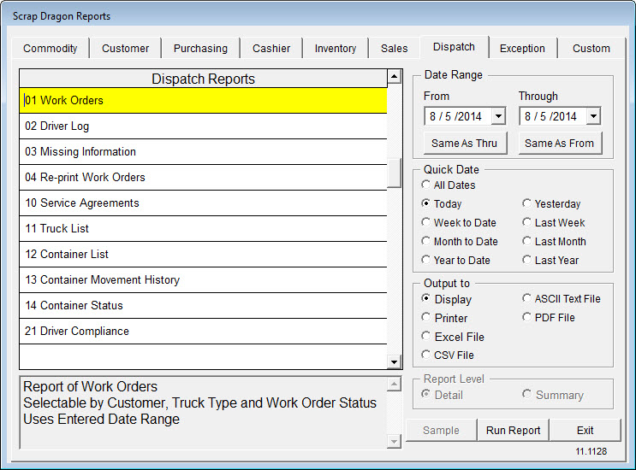Select the 12 Container List report
Image resolution: width=636 pixels, height=470 pixels.
pyautogui.click(x=203, y=255)
